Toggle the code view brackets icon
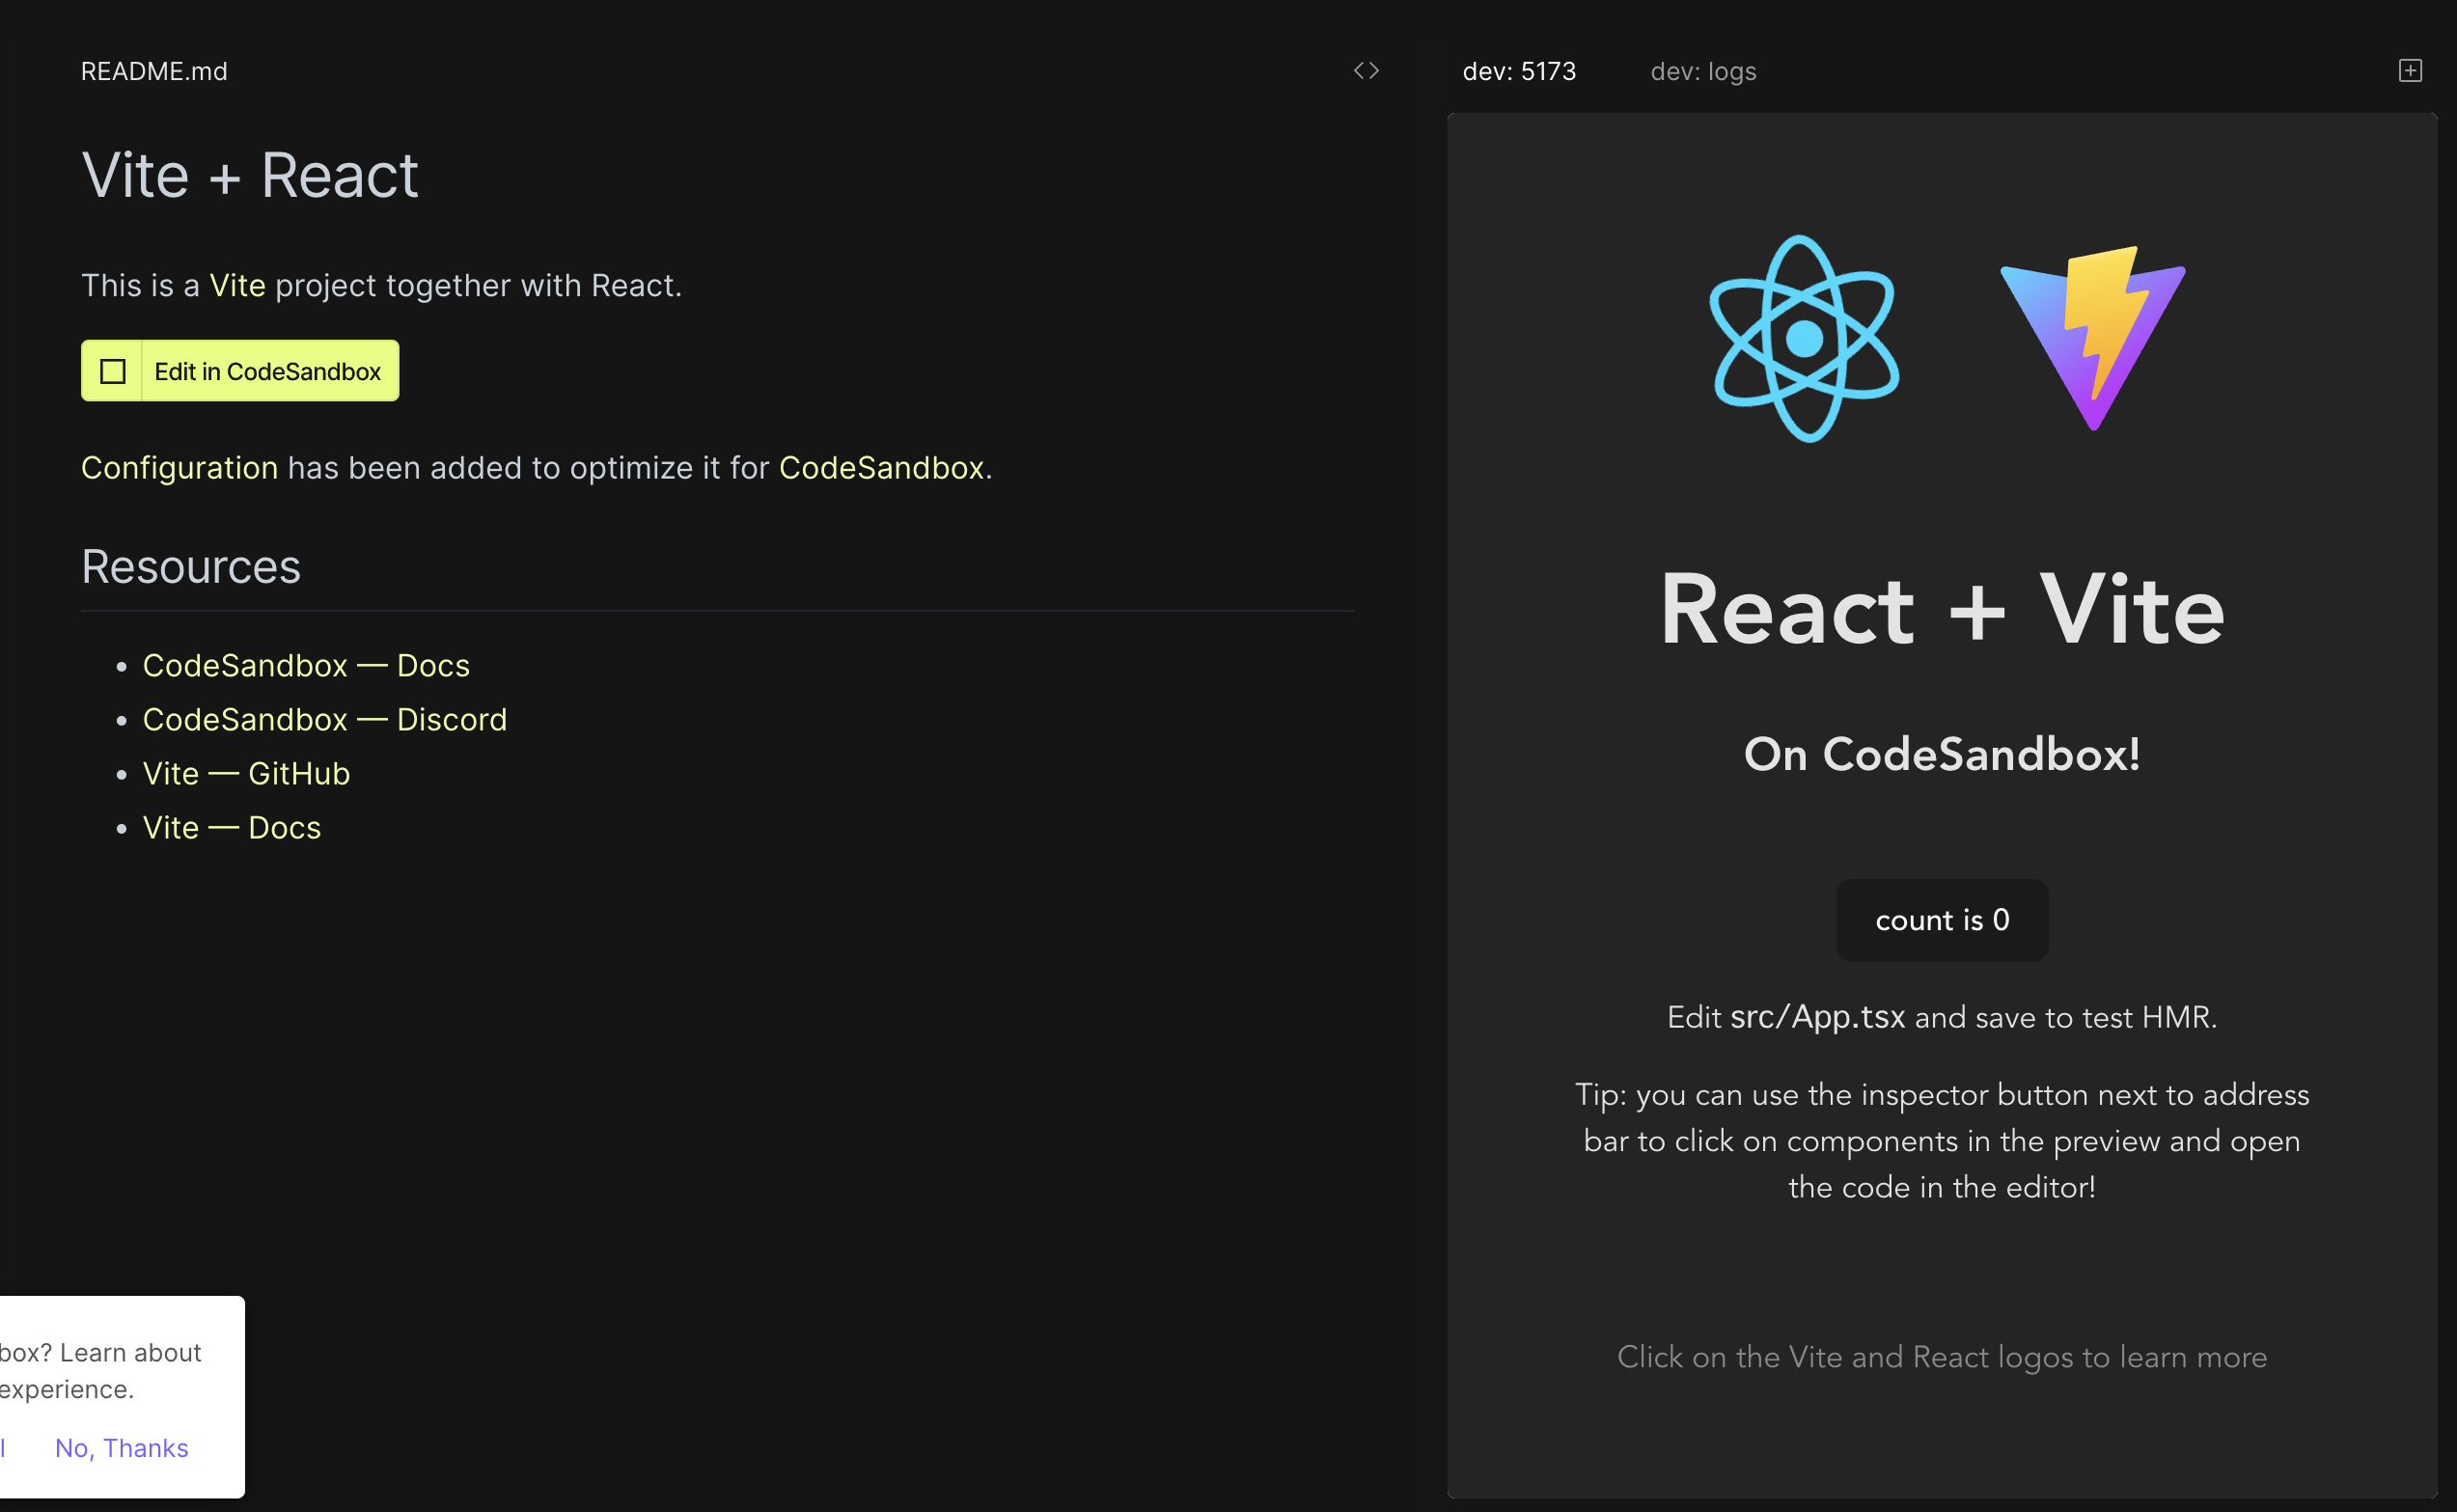The height and width of the screenshot is (1512, 2457). (x=1366, y=71)
